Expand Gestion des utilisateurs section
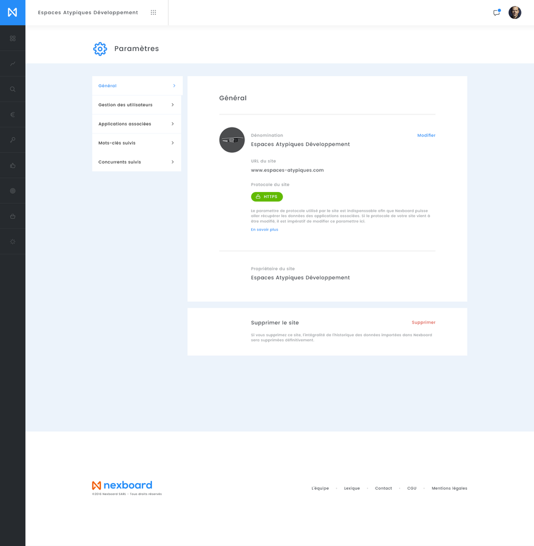This screenshot has width=534, height=546. tap(136, 105)
